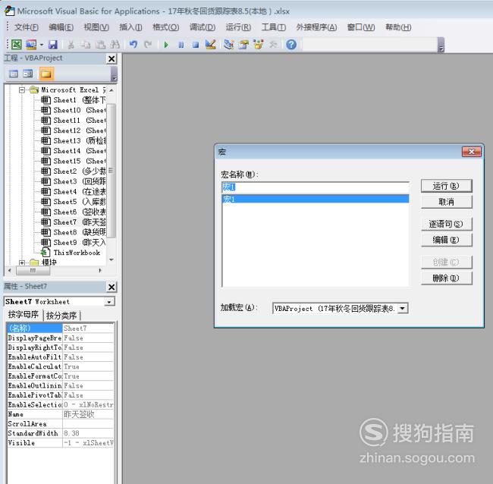The image size is (493, 484).
Task: Click the 删除(D) button
Action: (x=446, y=278)
